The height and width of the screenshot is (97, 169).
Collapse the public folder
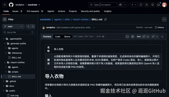(x=3, y=91)
